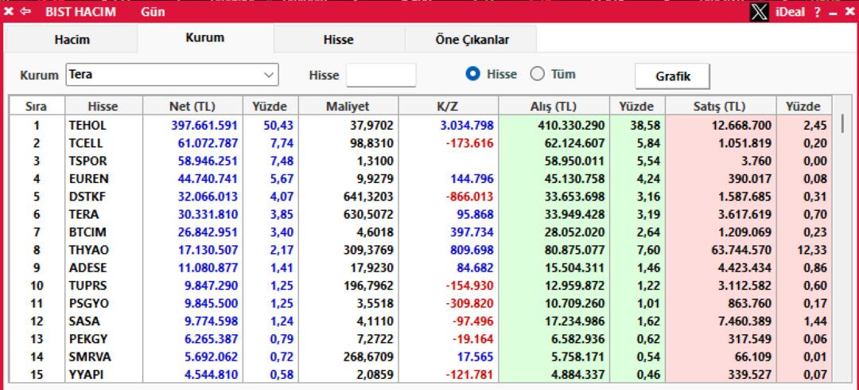
Task: Open the X (Twitter) logo icon
Action: (760, 11)
